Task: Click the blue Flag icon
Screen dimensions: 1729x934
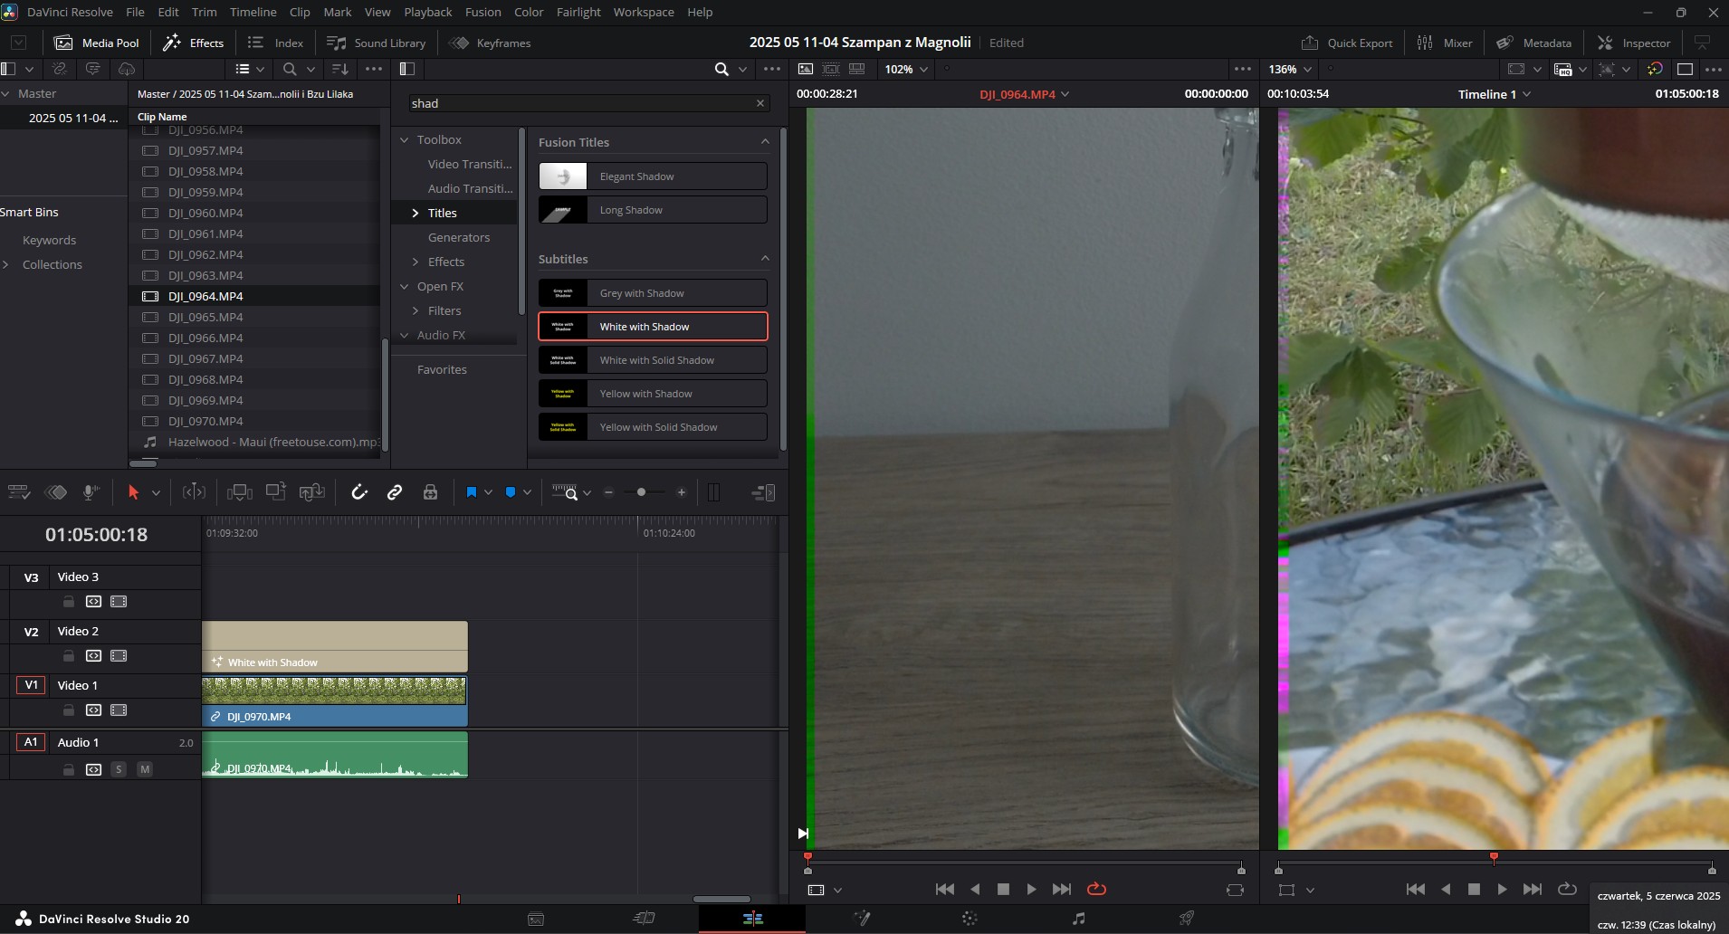Action: [x=471, y=492]
